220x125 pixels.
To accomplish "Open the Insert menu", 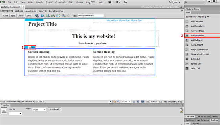I will [x=30, y=2].
